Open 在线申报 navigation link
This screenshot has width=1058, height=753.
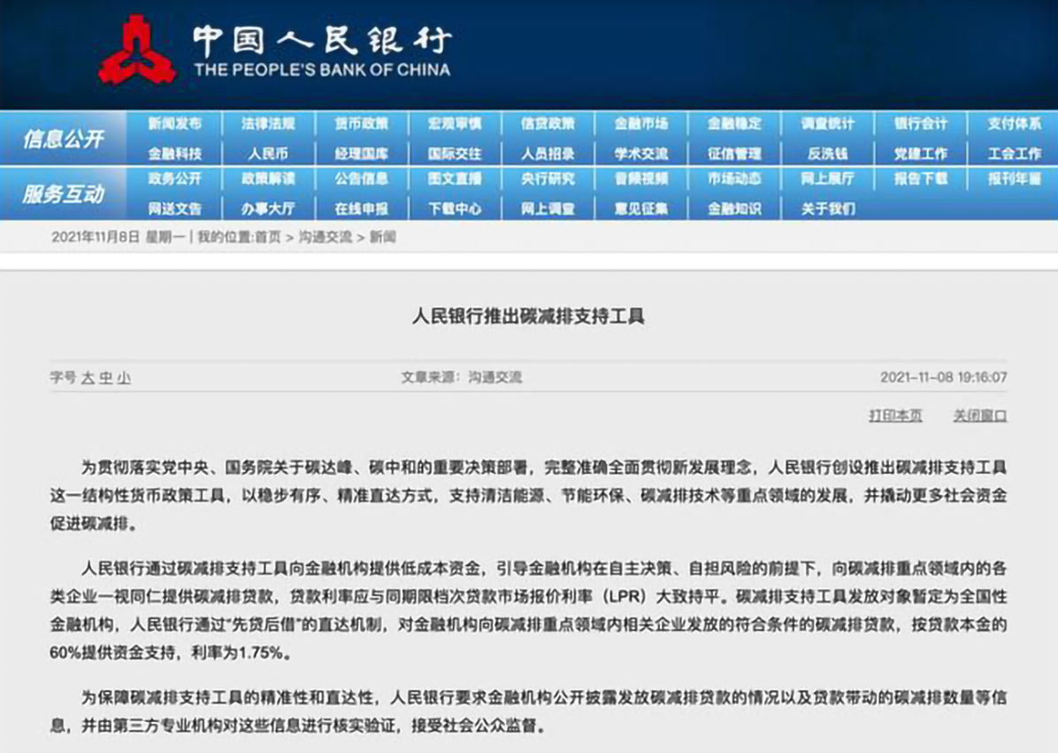coord(361,209)
